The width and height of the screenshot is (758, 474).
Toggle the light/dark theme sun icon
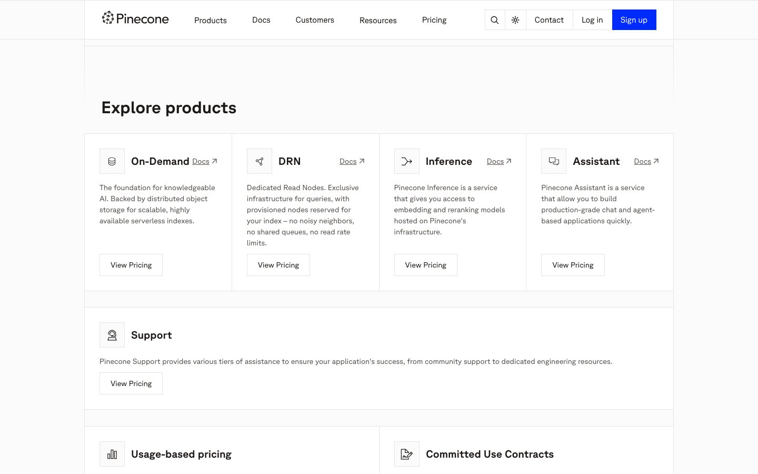[x=515, y=20]
